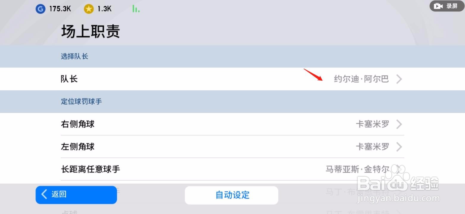
Task: Click the 自动设定 auto-set button
Action: pyautogui.click(x=232, y=195)
